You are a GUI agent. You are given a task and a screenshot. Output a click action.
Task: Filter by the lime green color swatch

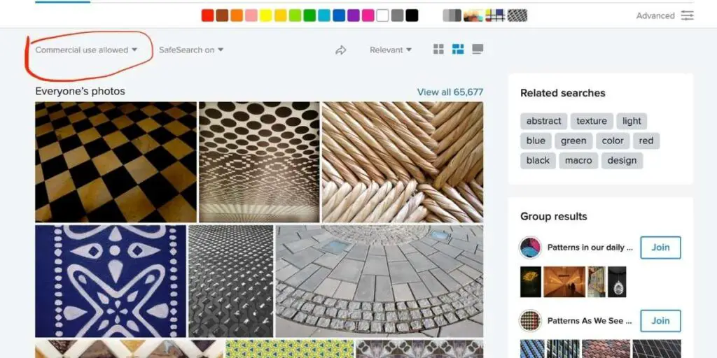click(x=295, y=15)
